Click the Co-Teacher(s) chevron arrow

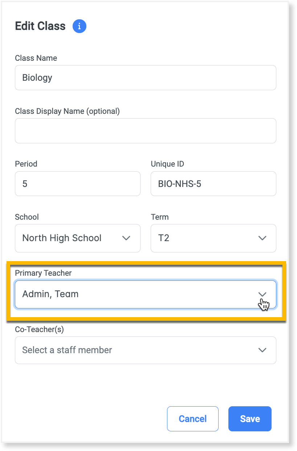click(x=262, y=350)
